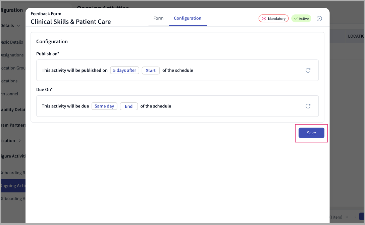
Task: Click the Save button
Action: click(x=311, y=133)
